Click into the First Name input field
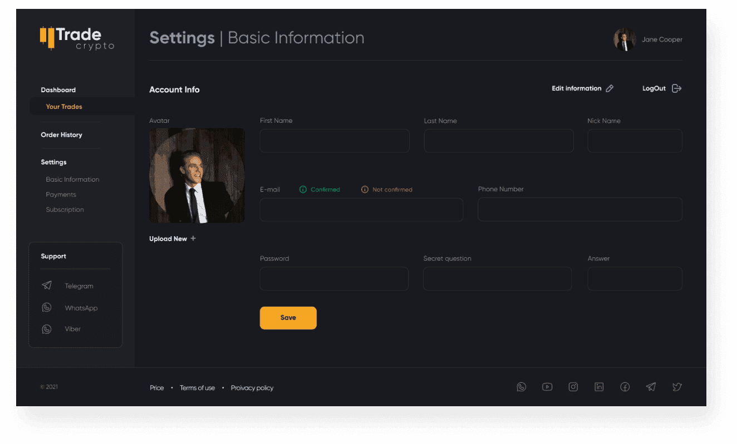This screenshot has width=737, height=444. click(334, 141)
